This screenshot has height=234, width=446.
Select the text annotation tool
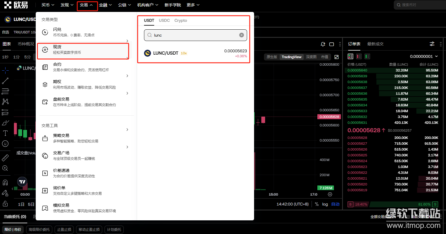pos(5,133)
